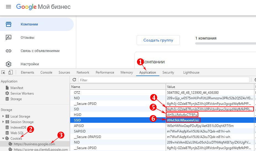Expand the Session Storage tree node
The height and width of the screenshot is (151, 256).
point(3,122)
